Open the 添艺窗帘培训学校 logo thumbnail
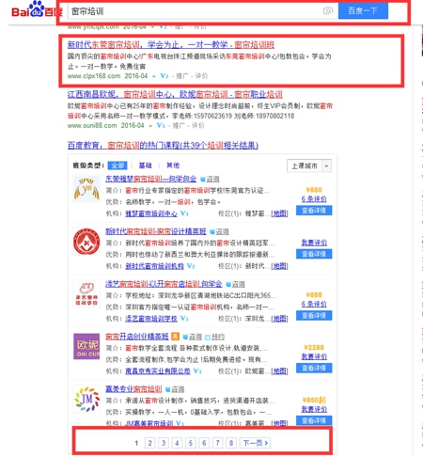 (x=86, y=294)
